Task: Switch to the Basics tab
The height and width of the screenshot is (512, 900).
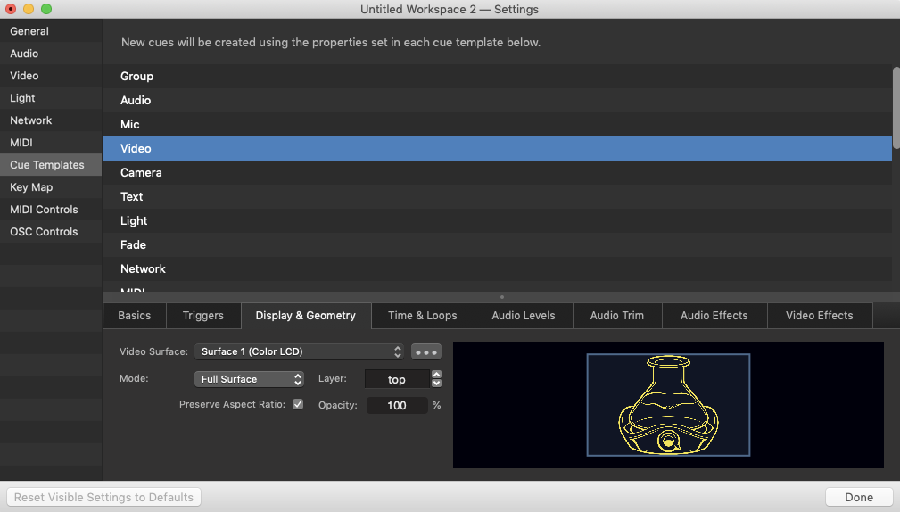Action: [x=135, y=316]
